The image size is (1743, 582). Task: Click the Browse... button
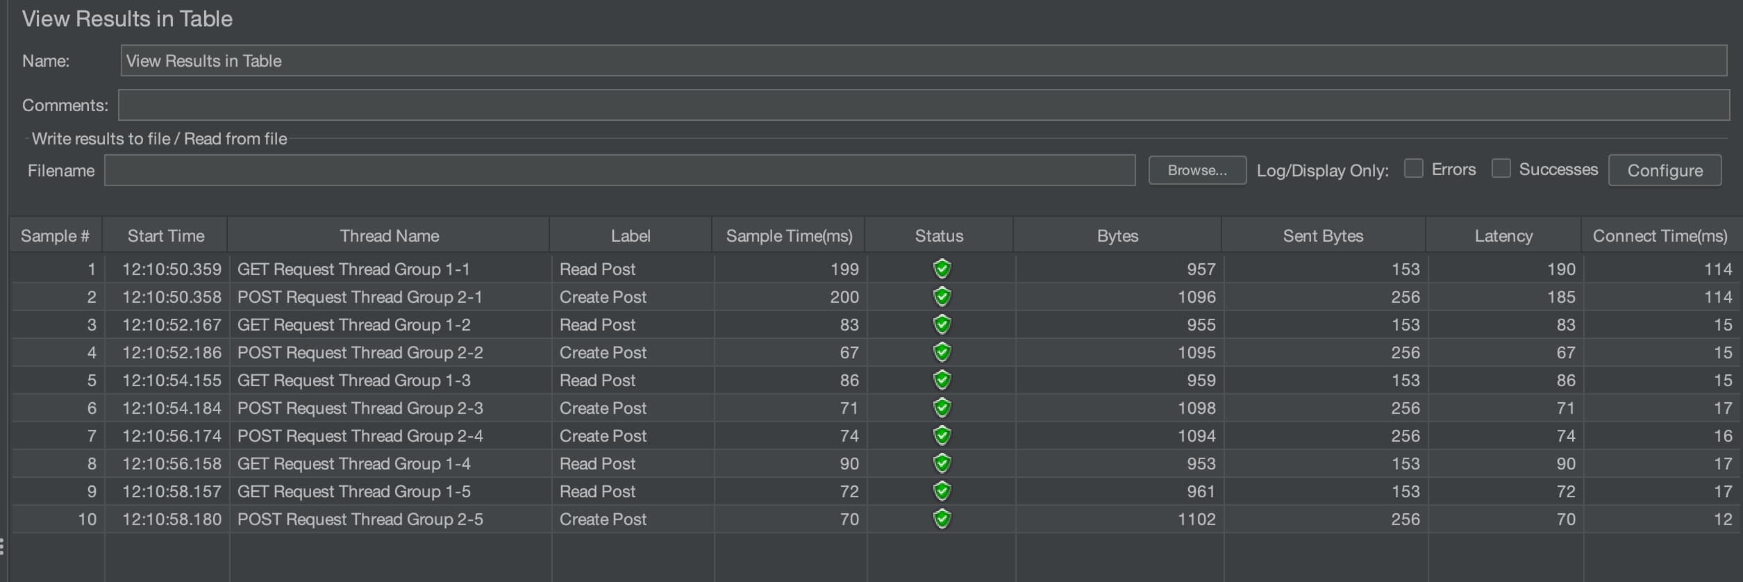coord(1197,170)
